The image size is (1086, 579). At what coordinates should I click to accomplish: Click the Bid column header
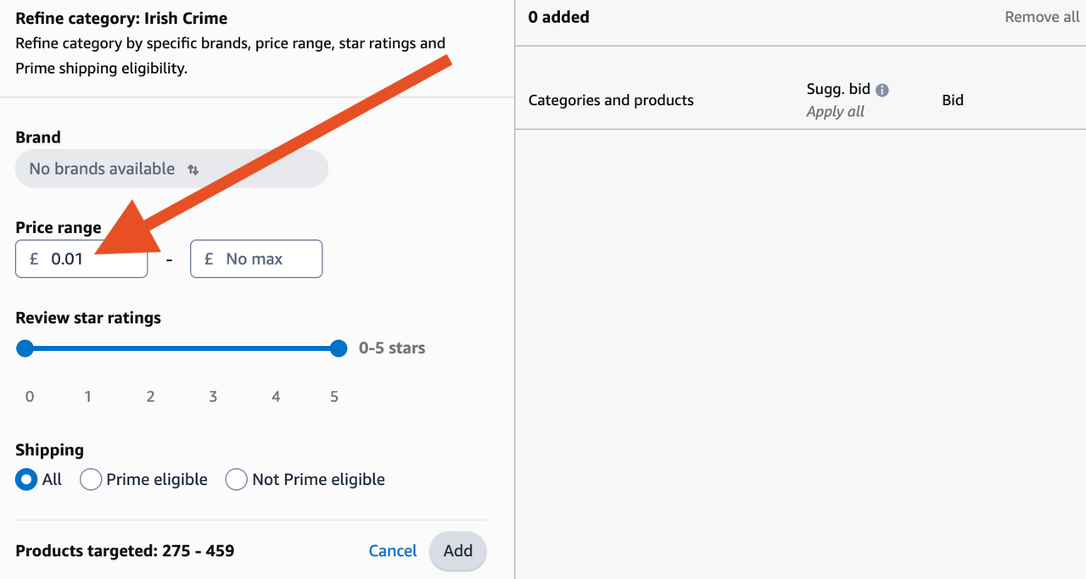pyautogui.click(x=953, y=100)
